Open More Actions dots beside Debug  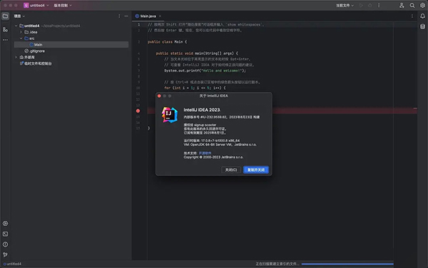[379, 5]
